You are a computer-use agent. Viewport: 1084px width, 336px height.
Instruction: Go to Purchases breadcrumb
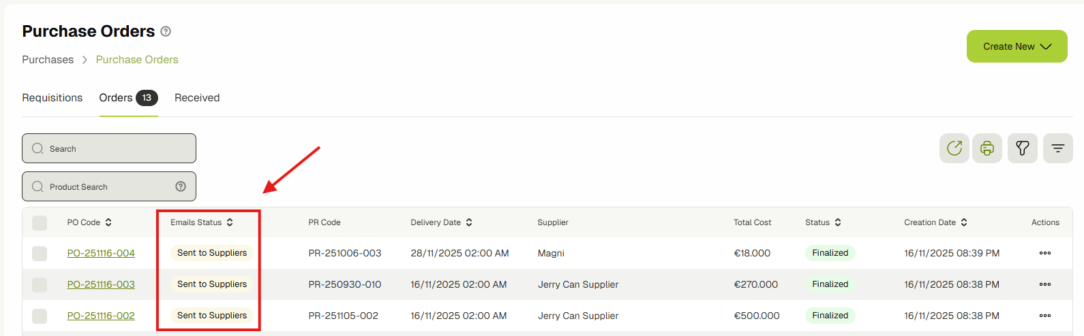click(48, 60)
